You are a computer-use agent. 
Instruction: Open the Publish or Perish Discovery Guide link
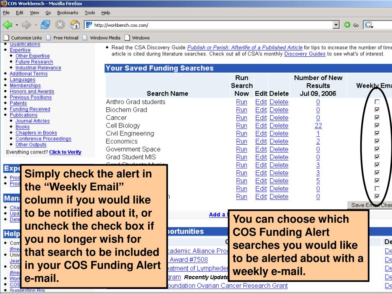click(x=245, y=47)
